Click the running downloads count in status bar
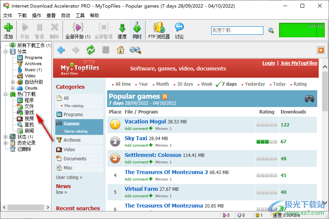The image size is (329, 219). click(x=226, y=215)
